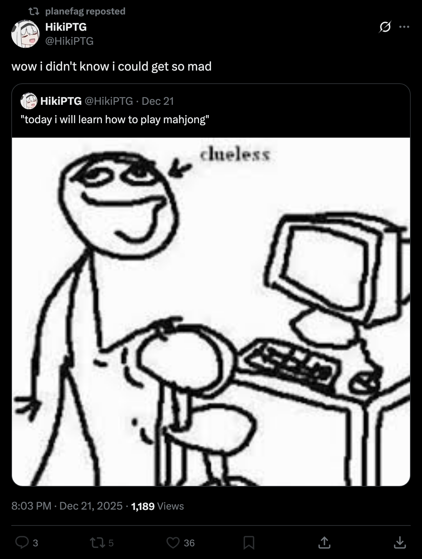Enlarge the clueless stick figure image
The image size is (422, 559).
coord(211,312)
